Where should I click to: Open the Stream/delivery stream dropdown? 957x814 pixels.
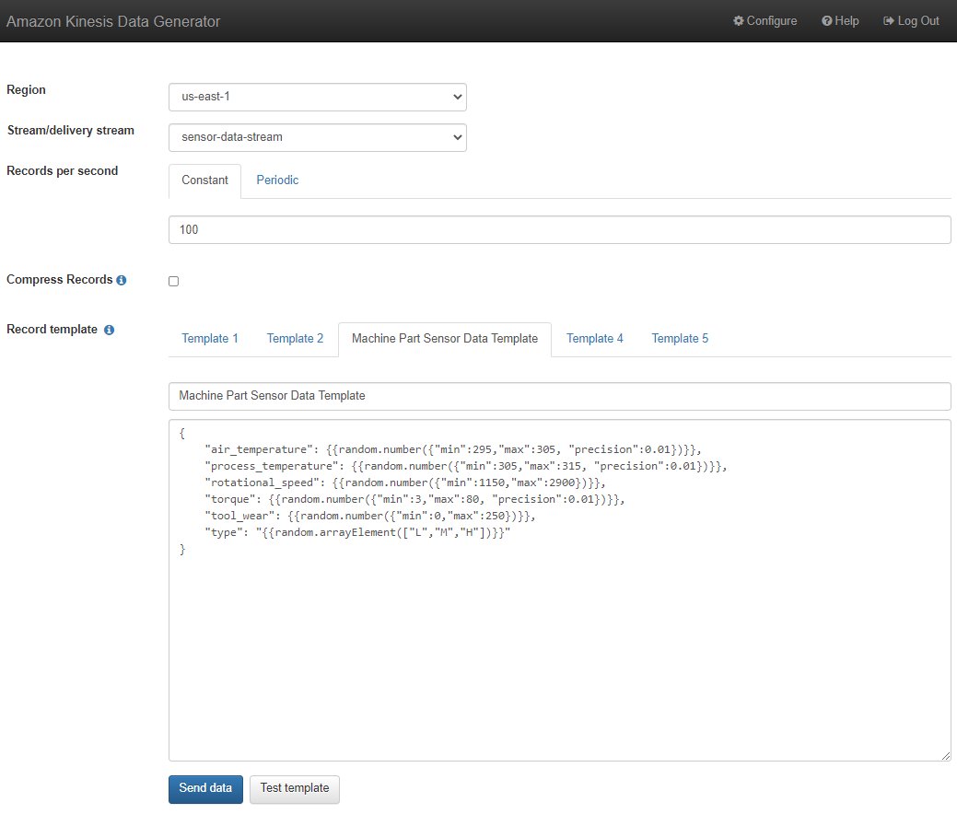click(318, 137)
